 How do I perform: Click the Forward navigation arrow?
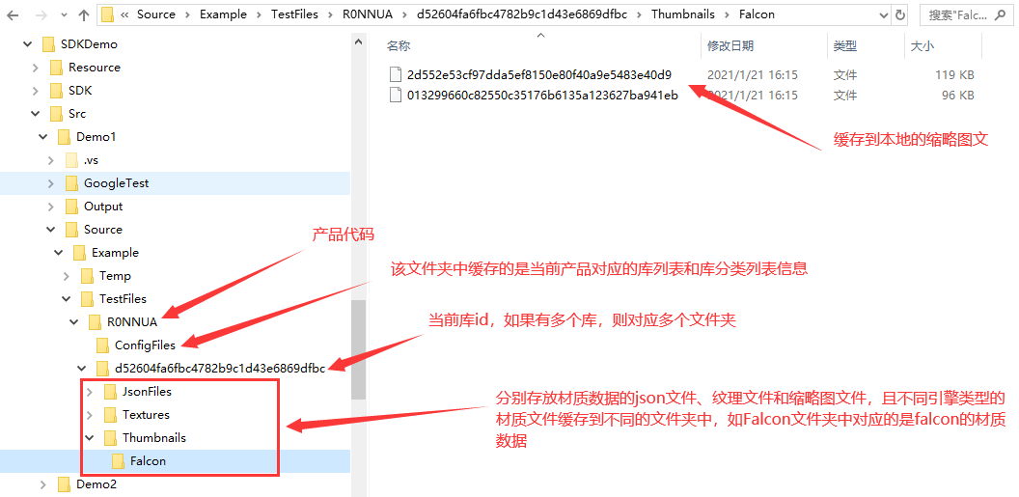(41, 14)
